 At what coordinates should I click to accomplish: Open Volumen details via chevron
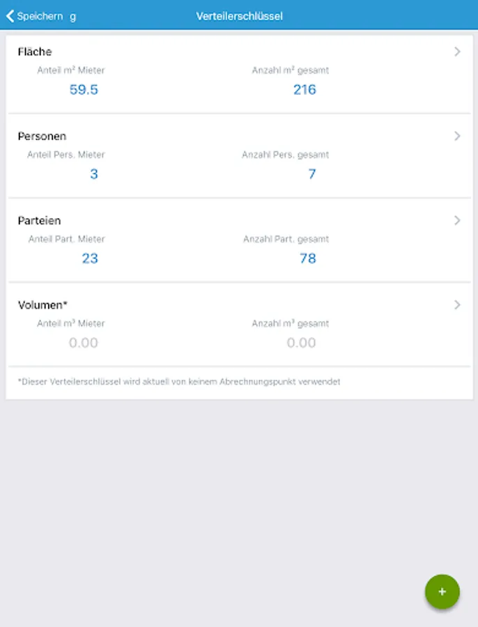[x=457, y=304]
